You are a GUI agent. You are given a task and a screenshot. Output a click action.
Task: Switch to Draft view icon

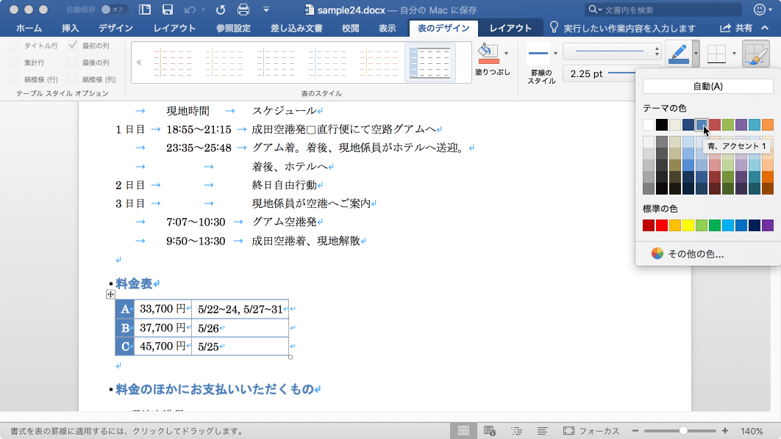pos(543,430)
